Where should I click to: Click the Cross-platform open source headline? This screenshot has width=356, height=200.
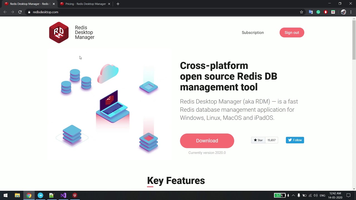[229, 76]
